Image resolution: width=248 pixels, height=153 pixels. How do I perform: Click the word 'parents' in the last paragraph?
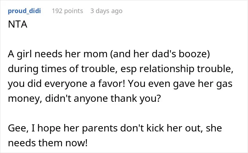(100, 128)
